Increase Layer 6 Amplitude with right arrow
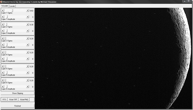The width and height of the screenshot is (193, 110). point(27,87)
